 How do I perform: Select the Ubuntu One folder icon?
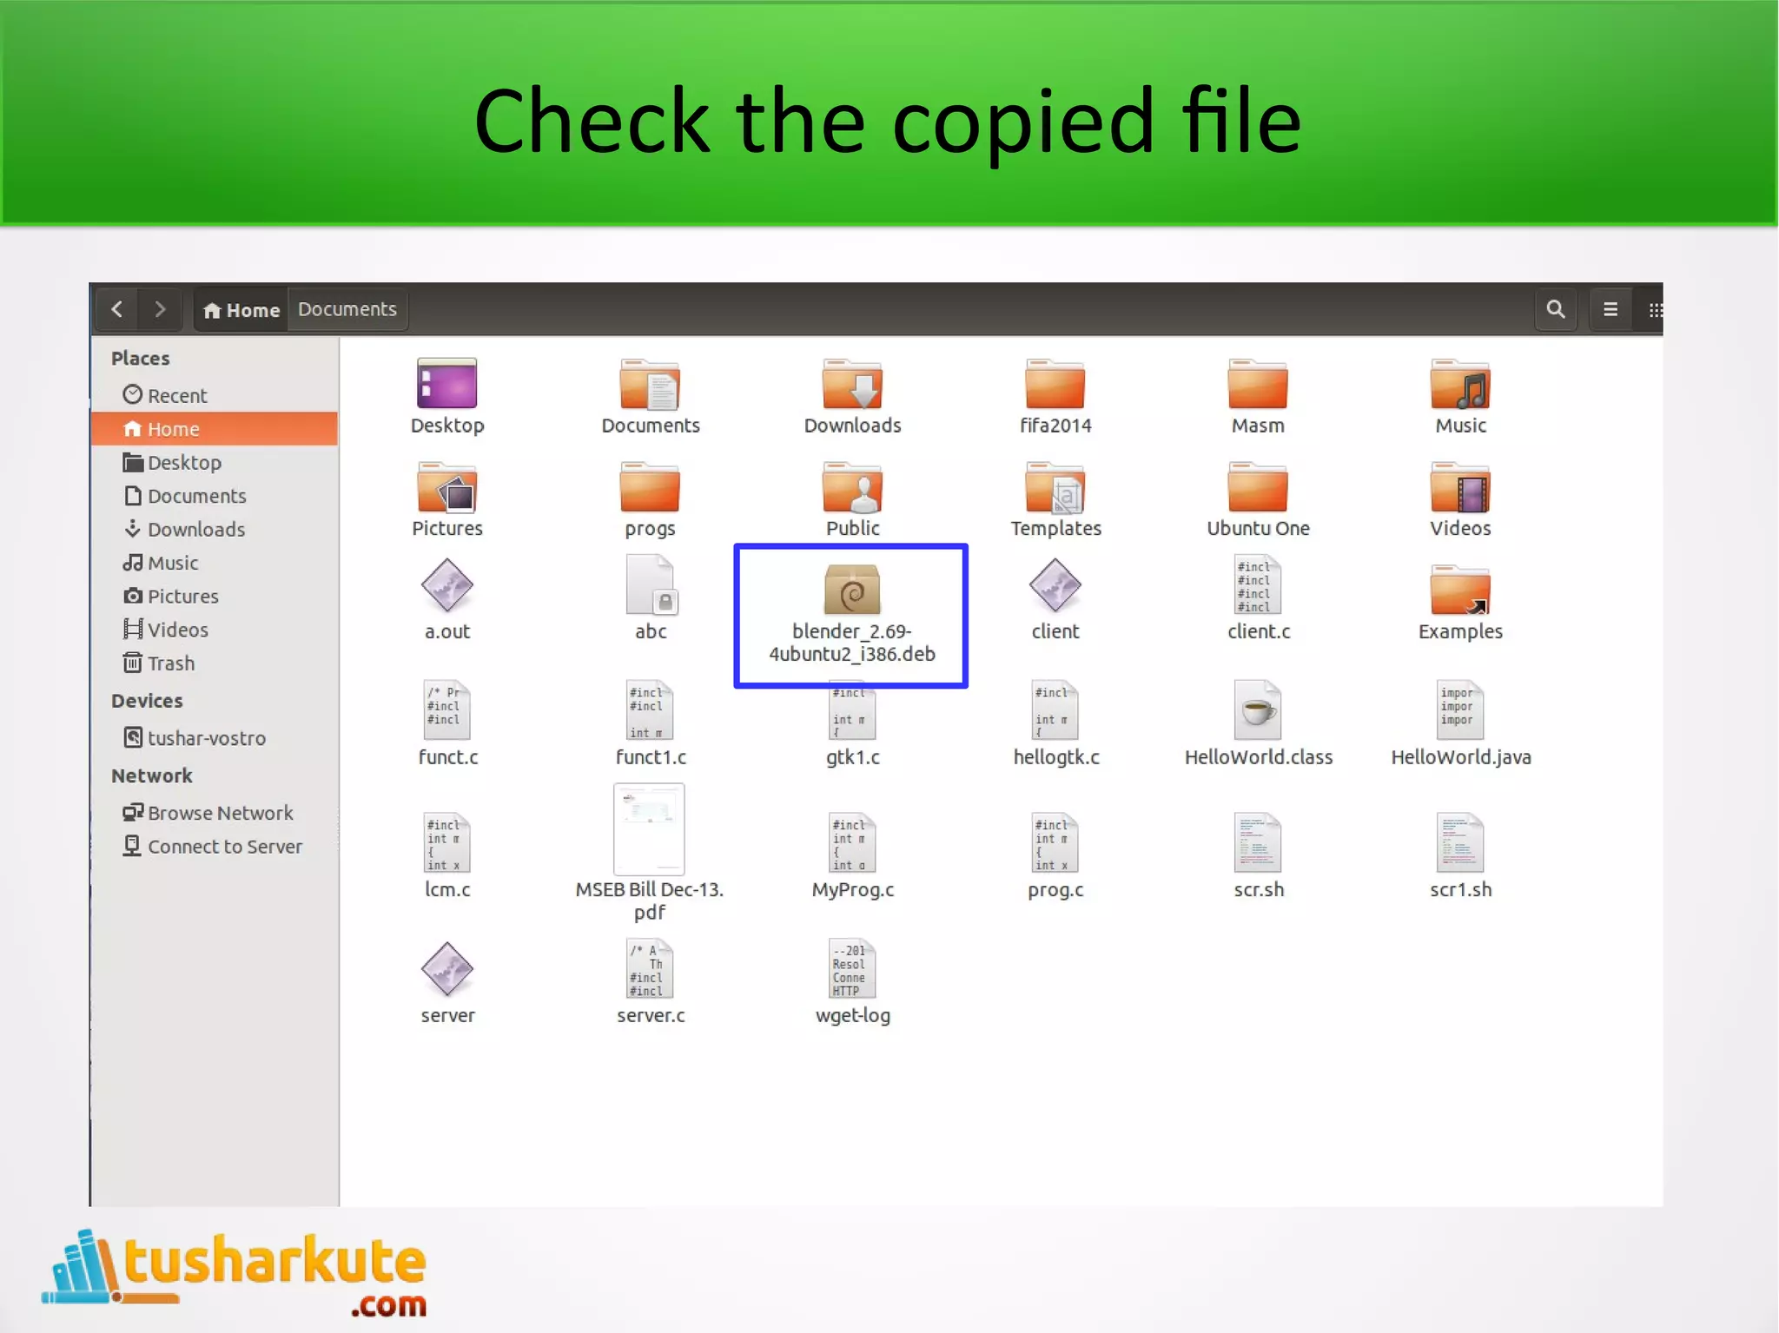[x=1258, y=498]
